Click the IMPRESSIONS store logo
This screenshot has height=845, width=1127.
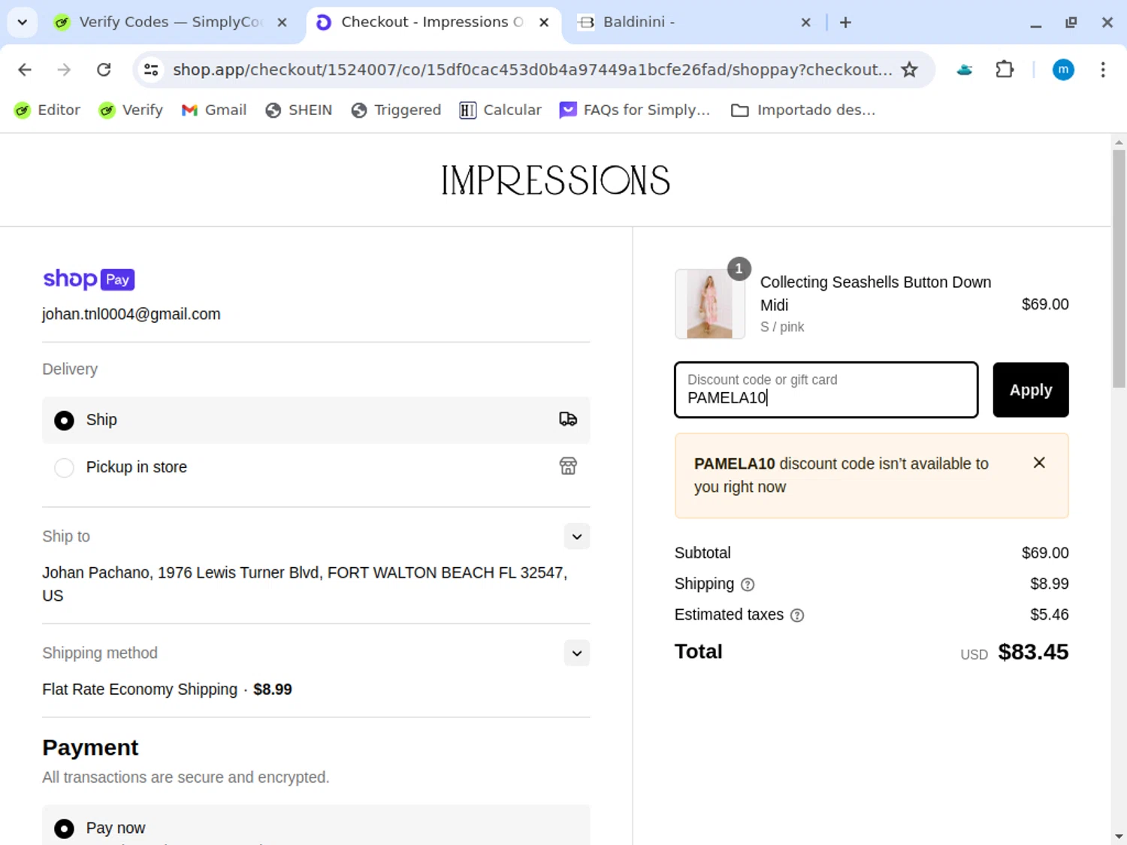pyautogui.click(x=555, y=180)
